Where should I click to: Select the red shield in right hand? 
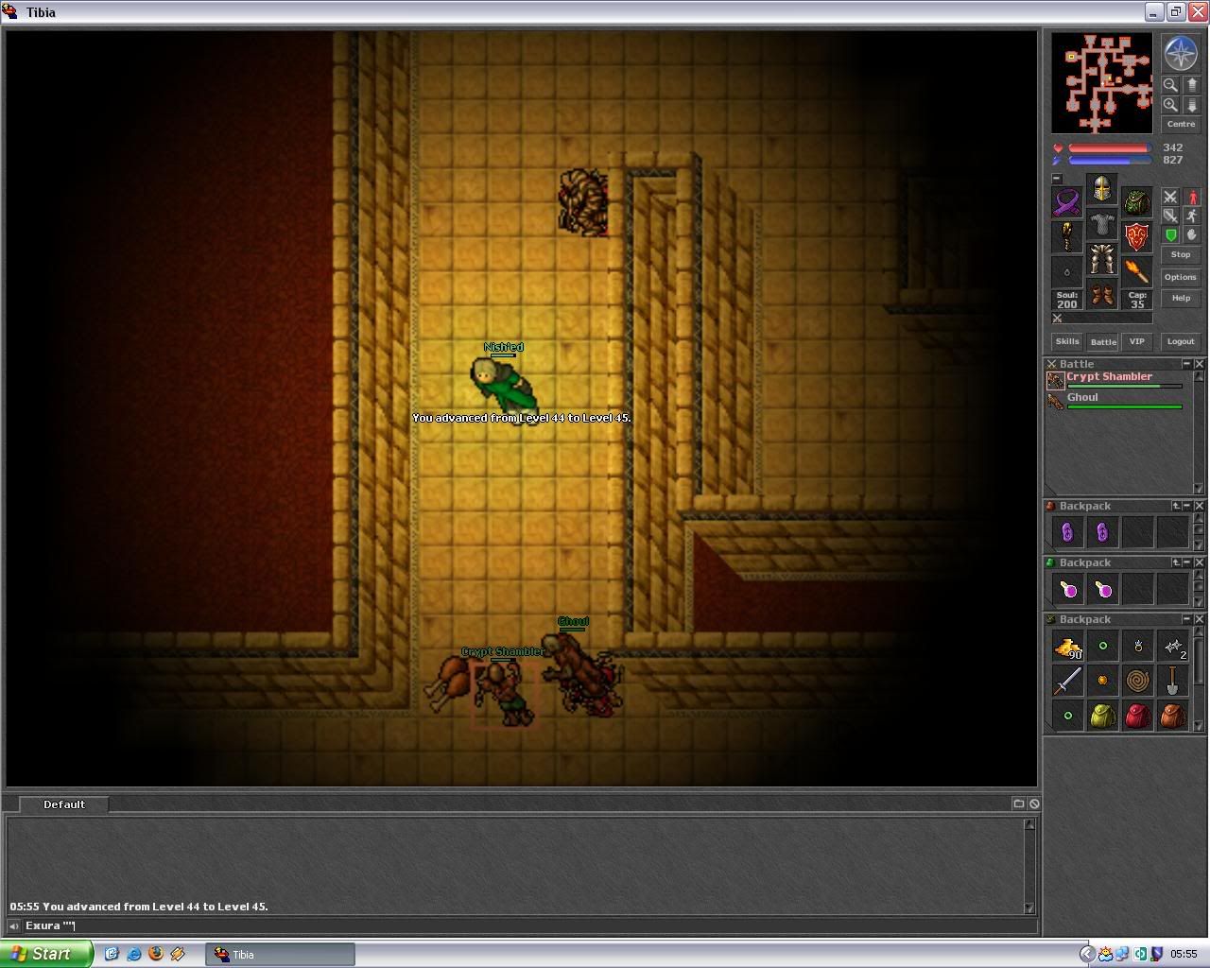[x=1136, y=236]
